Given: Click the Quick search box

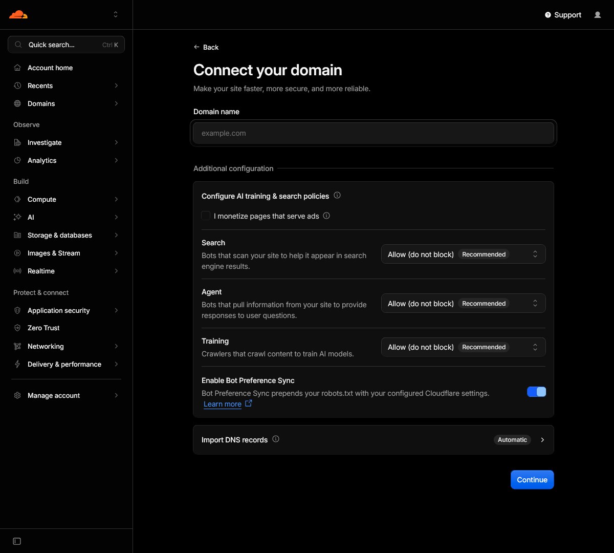Looking at the screenshot, I should [66, 45].
